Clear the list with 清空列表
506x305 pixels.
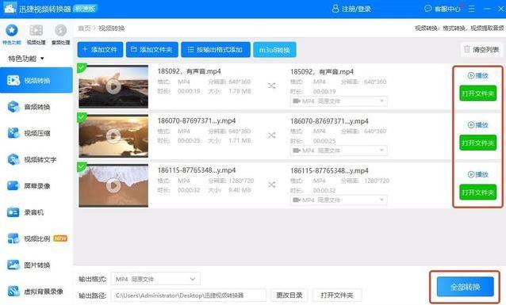click(x=481, y=49)
